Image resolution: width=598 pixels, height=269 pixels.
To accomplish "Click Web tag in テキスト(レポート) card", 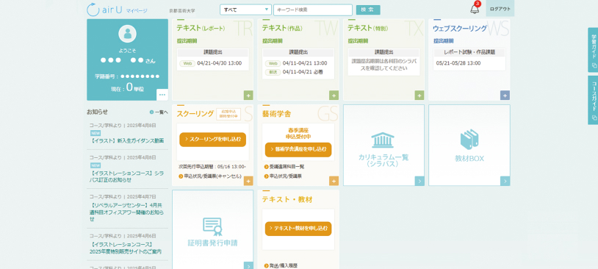I will (187, 63).
